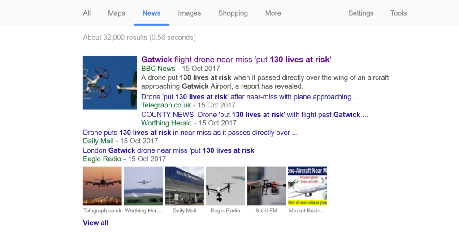
Task: Click the drone thumbnail beside BBC article
Action: 110,82
